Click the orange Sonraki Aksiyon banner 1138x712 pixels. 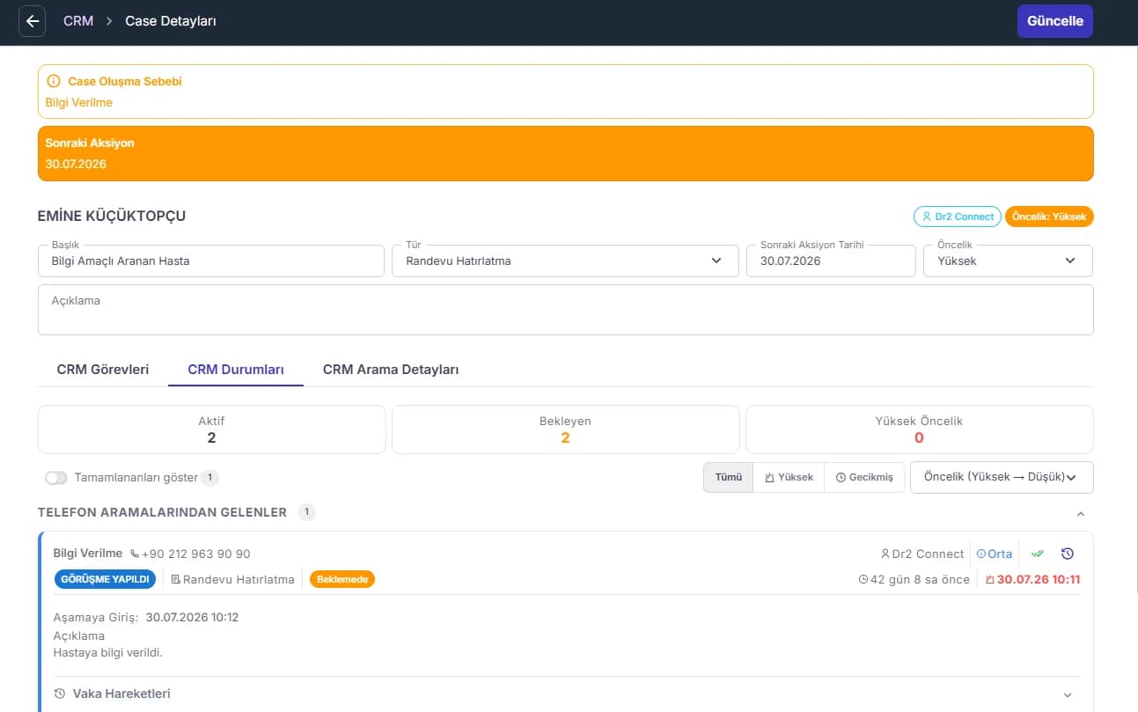[x=566, y=153]
